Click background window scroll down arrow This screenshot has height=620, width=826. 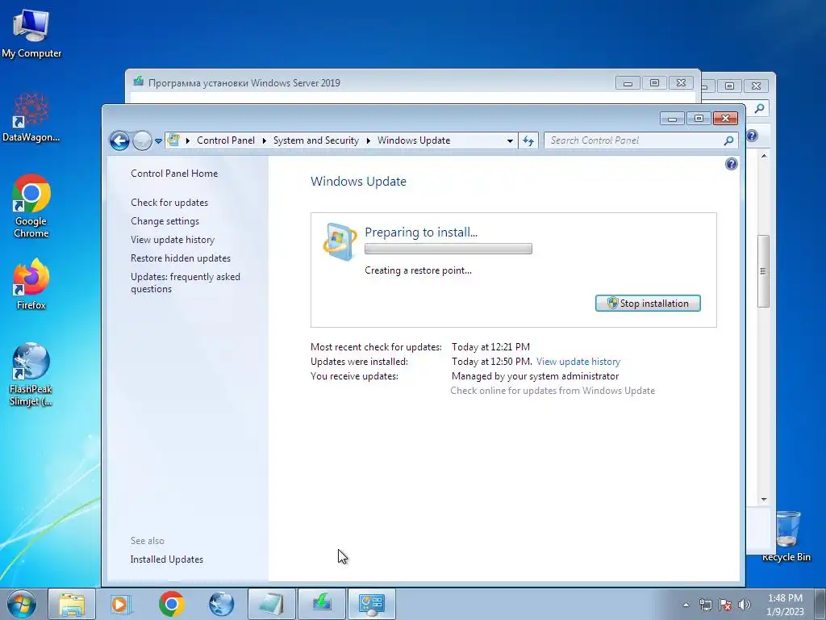[764, 499]
